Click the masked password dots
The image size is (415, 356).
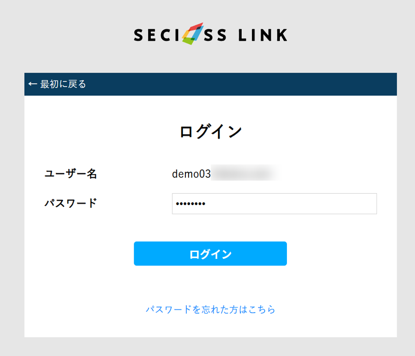191,204
